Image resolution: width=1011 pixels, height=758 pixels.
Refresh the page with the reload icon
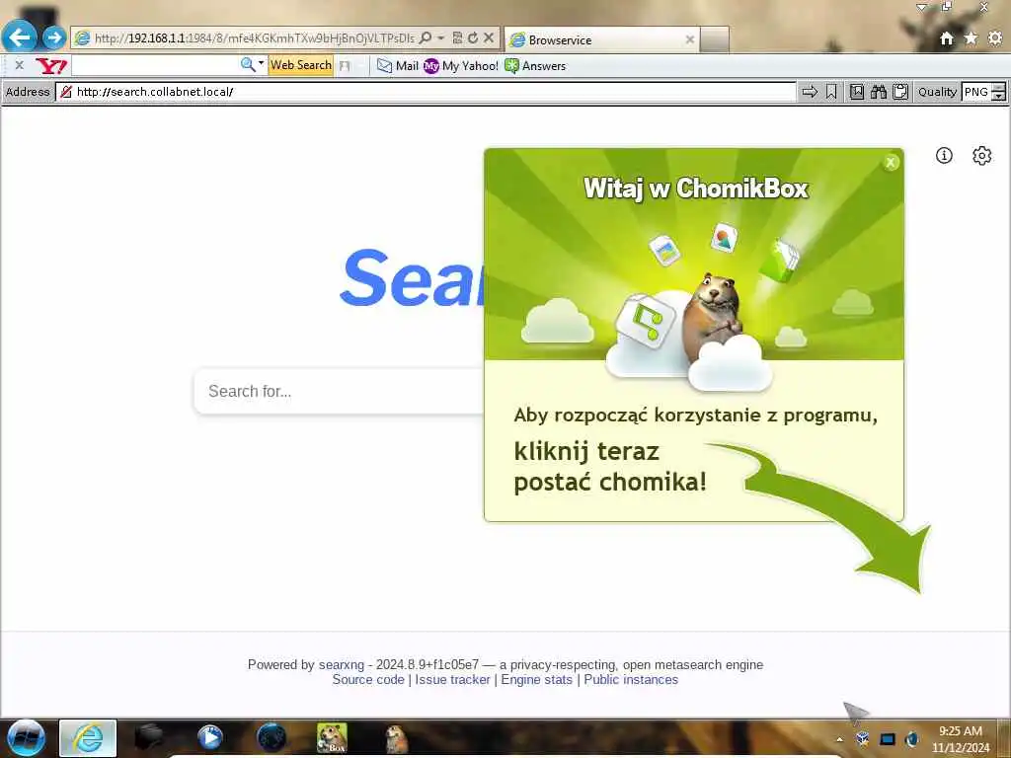click(473, 38)
